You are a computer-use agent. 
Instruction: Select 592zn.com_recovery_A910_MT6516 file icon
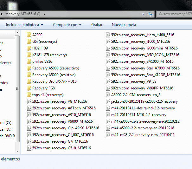29,115
